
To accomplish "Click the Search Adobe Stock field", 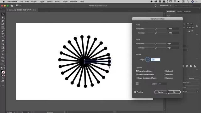I will tap(187, 6).
